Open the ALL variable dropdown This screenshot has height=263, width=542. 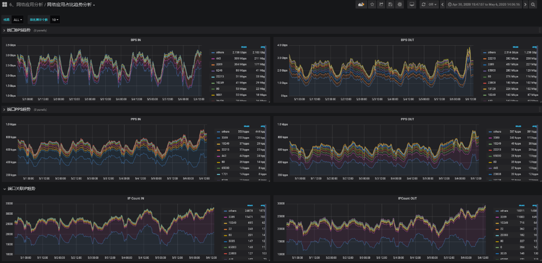point(18,20)
